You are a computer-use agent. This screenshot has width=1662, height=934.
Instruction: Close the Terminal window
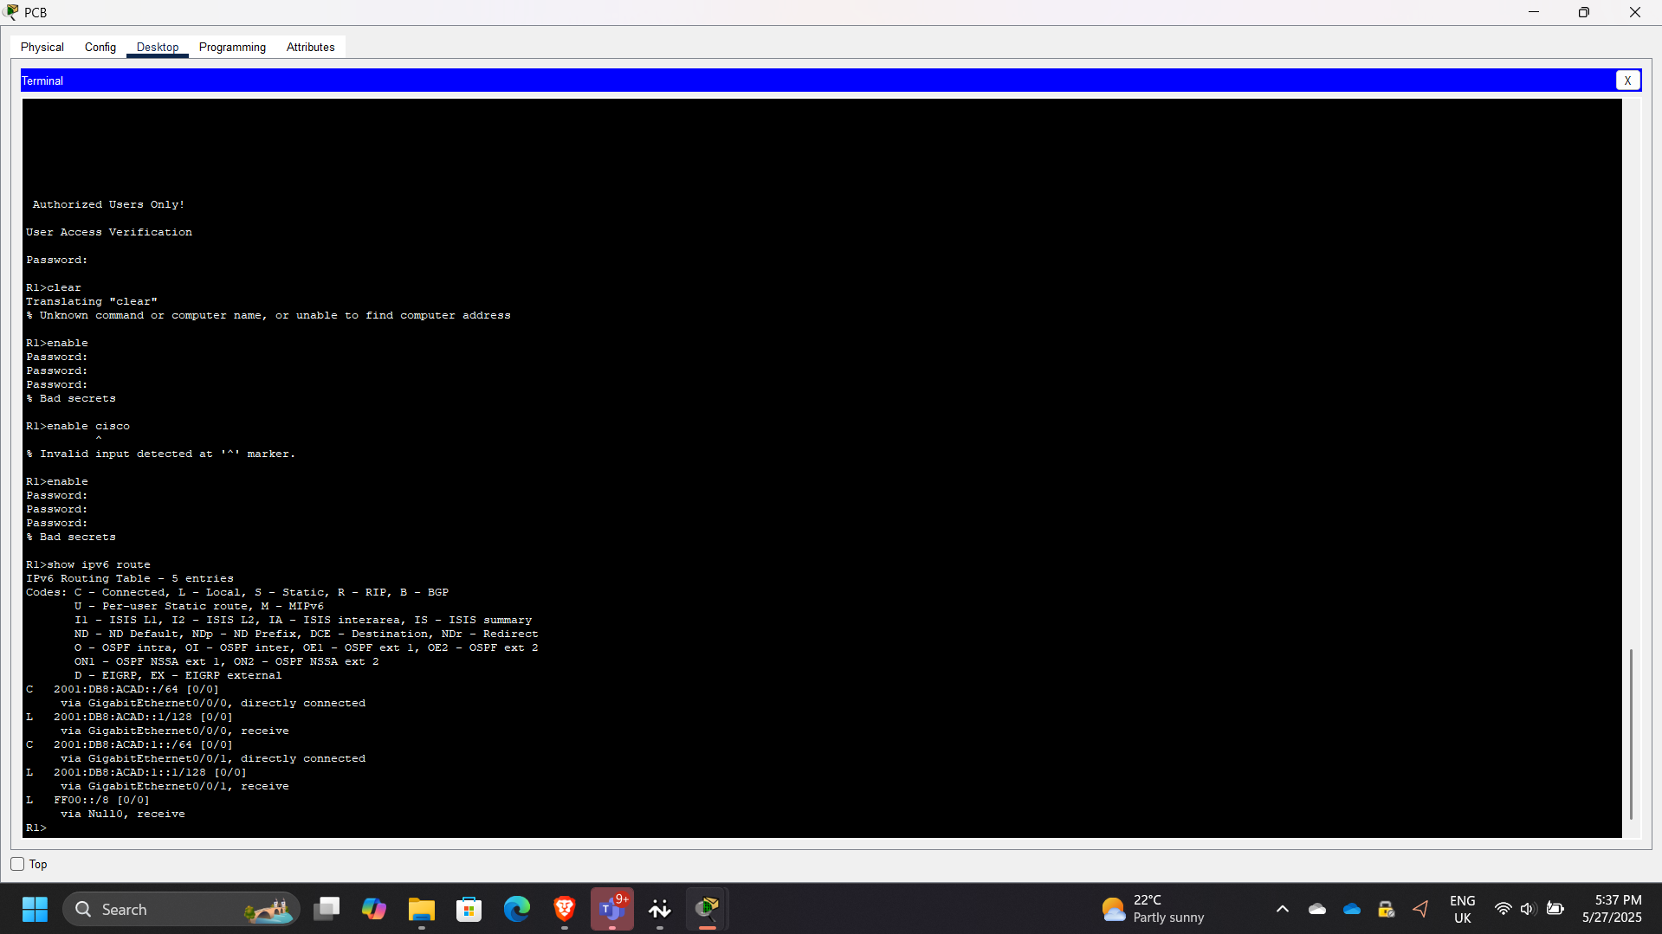[1628, 80]
